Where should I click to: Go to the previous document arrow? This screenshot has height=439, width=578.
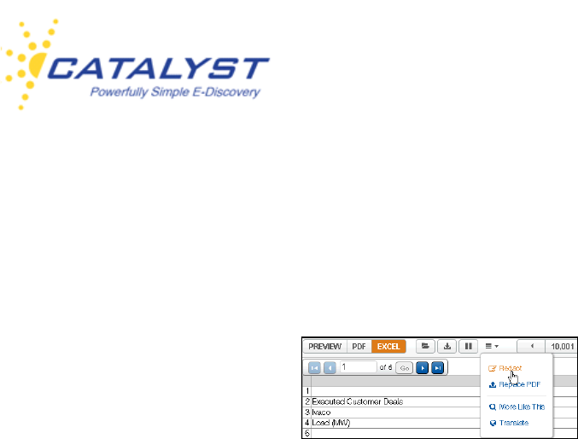click(x=531, y=347)
